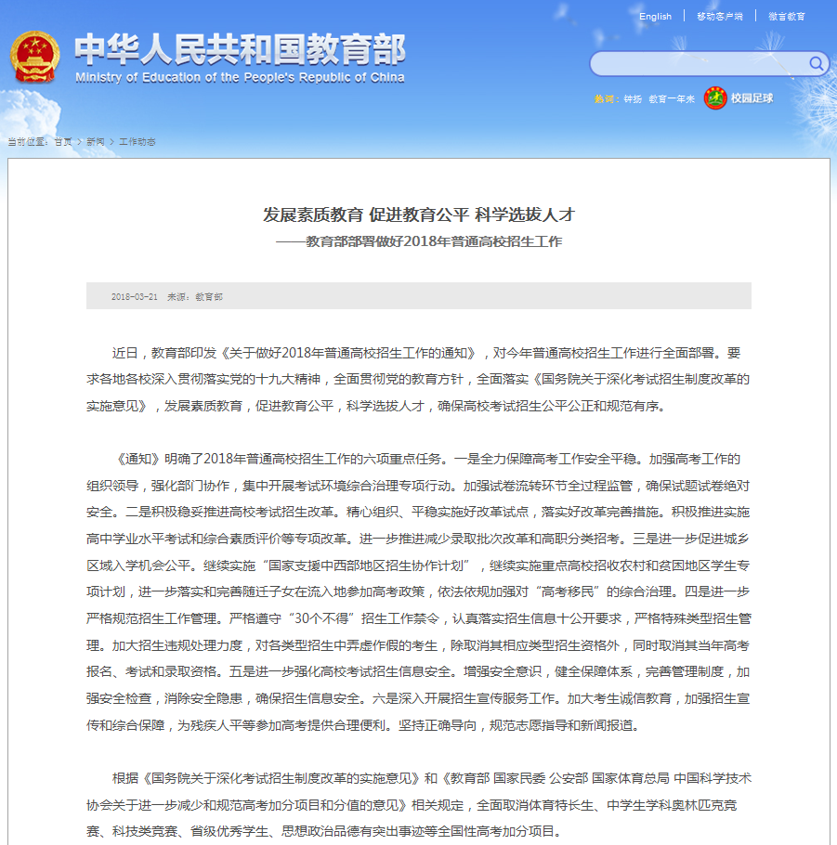This screenshot has height=845, width=837.
Task: Click the Ministry of Education English subtitle
Action: (240, 78)
